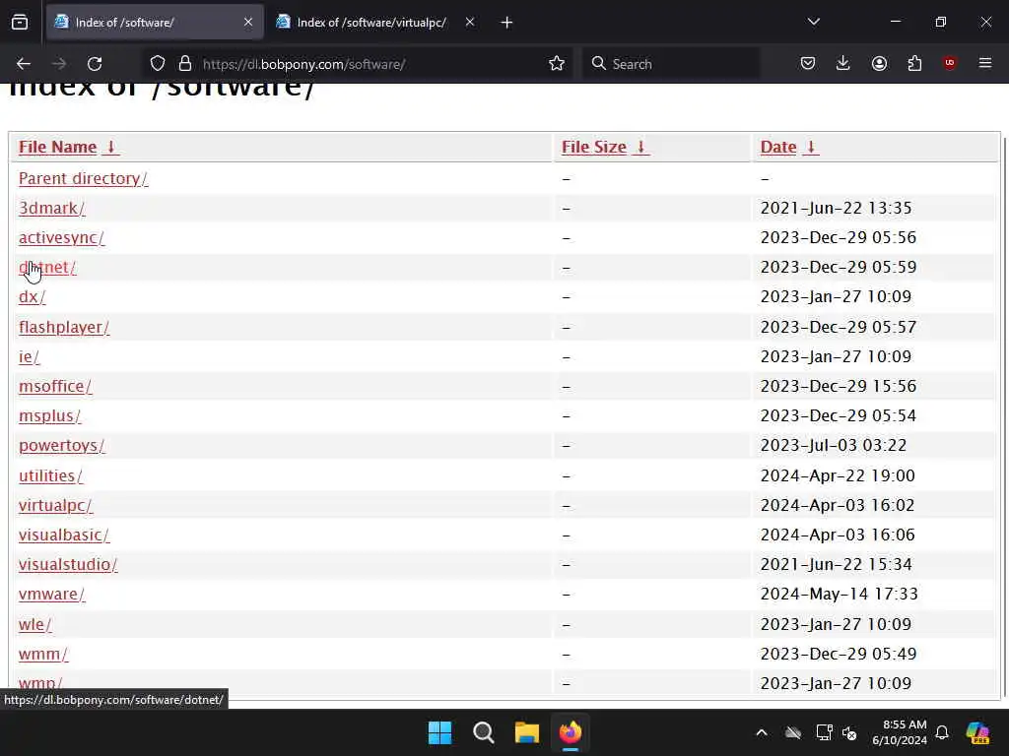The image size is (1009, 756).
Task: Select the 'Index of /software/' tab
Action: coord(155,23)
